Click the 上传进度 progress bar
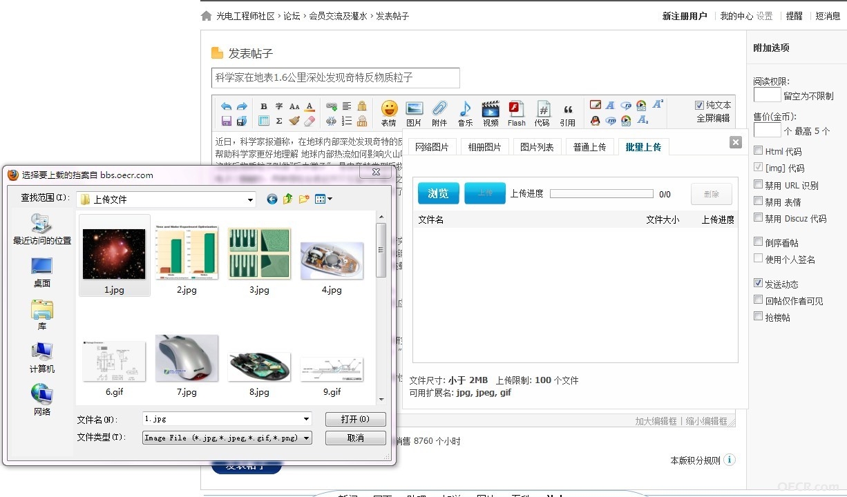Image resolution: width=847 pixels, height=497 pixels. point(602,194)
